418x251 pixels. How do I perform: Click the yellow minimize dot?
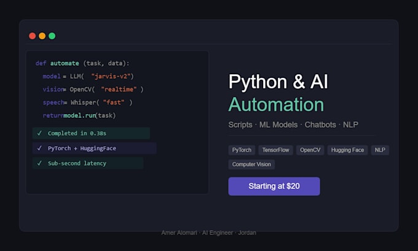(x=42, y=36)
